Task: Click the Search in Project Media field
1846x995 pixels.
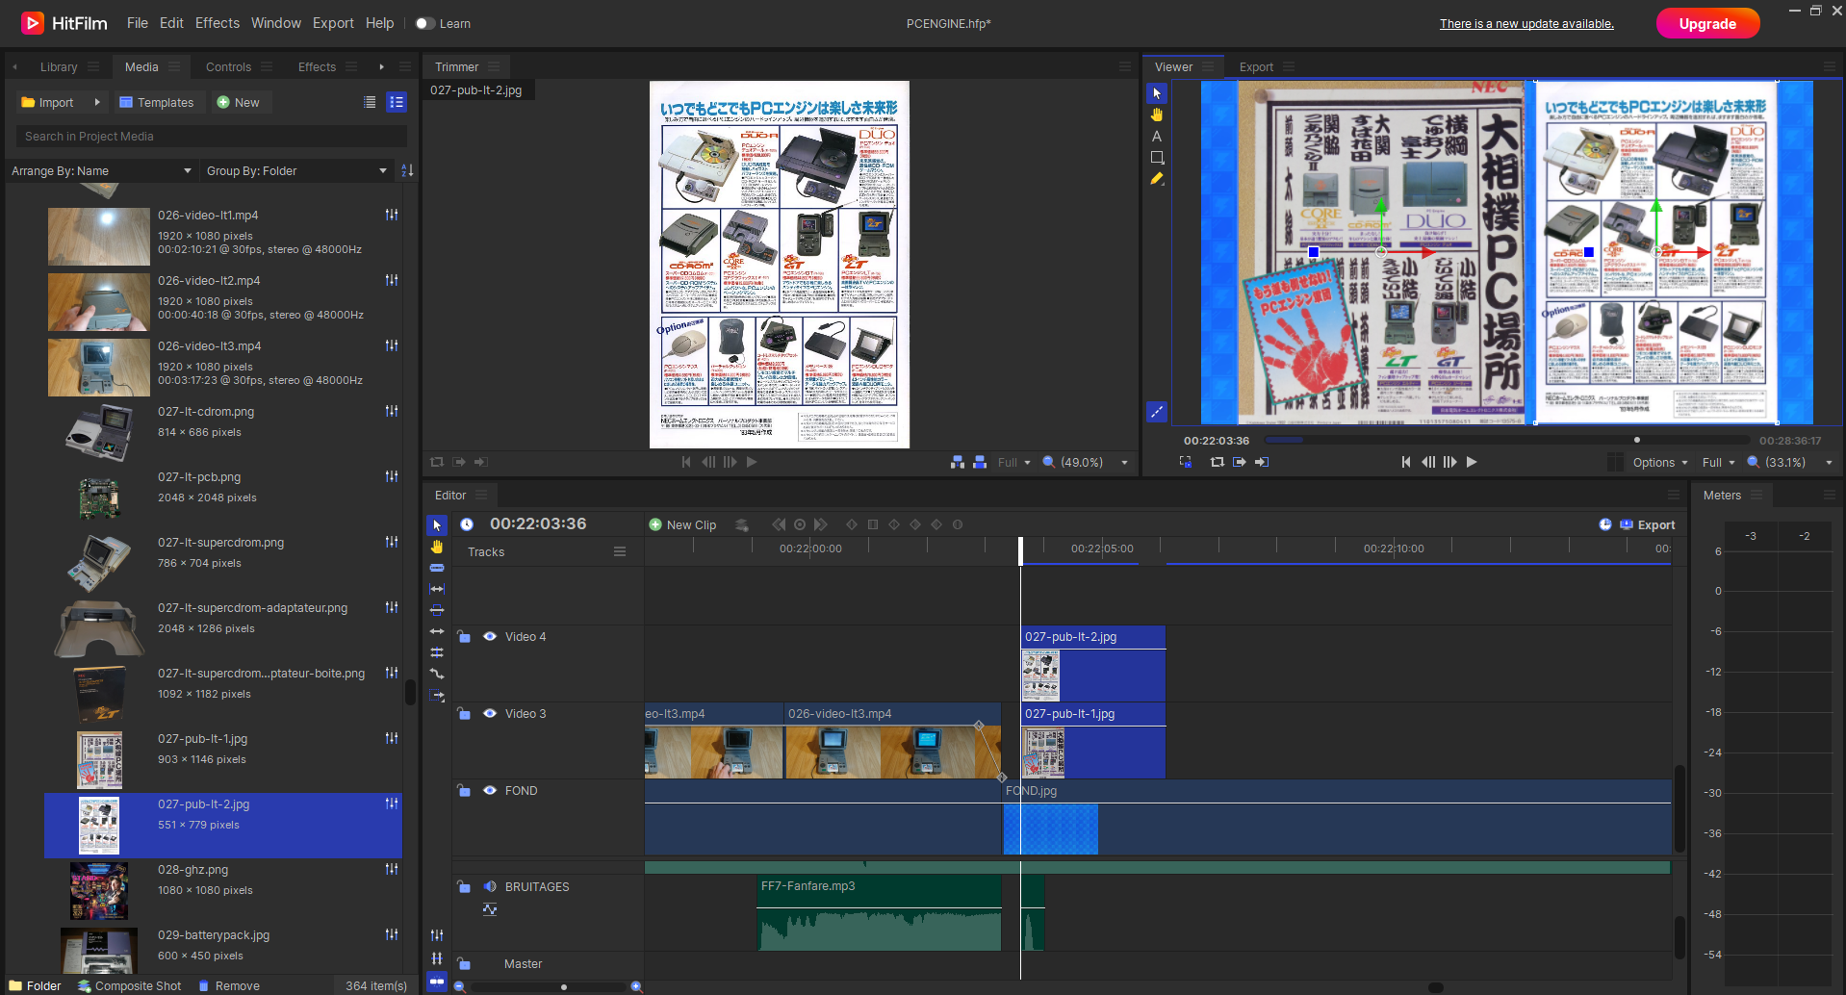Action: (212, 136)
